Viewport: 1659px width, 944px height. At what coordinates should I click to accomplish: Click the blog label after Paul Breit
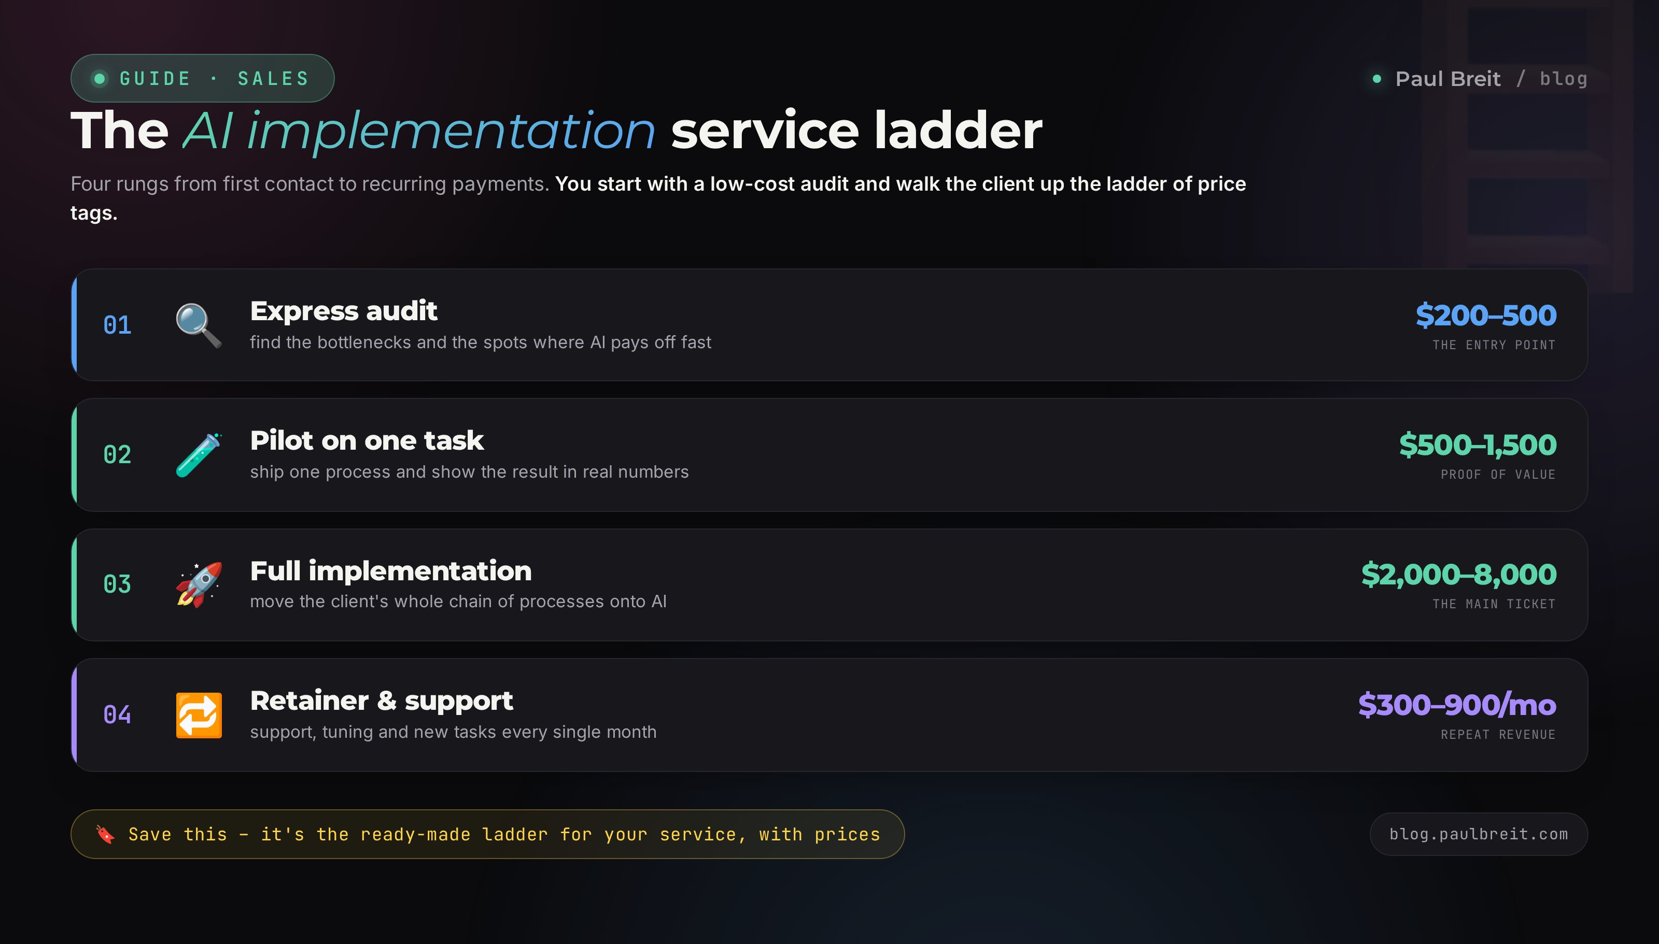click(x=1564, y=79)
